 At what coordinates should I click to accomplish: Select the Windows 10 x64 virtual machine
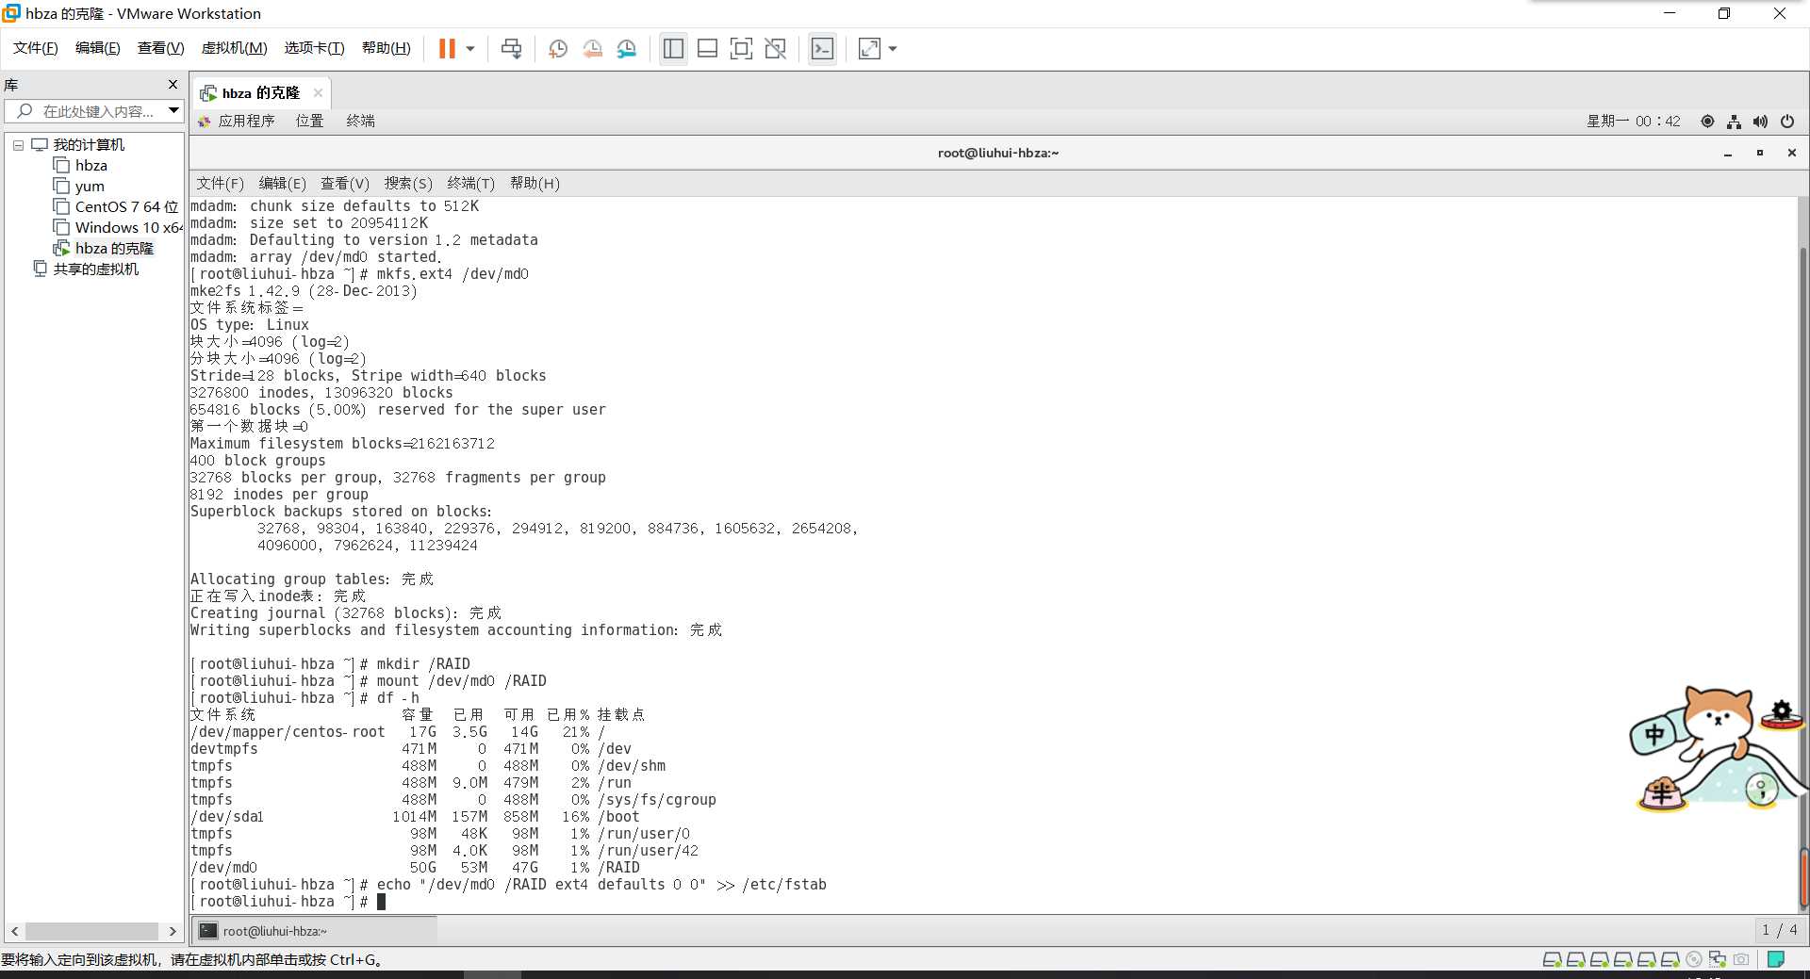[x=118, y=227]
